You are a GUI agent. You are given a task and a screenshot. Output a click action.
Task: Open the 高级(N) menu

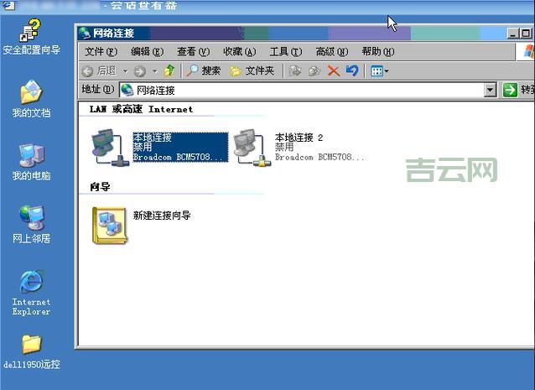(x=331, y=51)
